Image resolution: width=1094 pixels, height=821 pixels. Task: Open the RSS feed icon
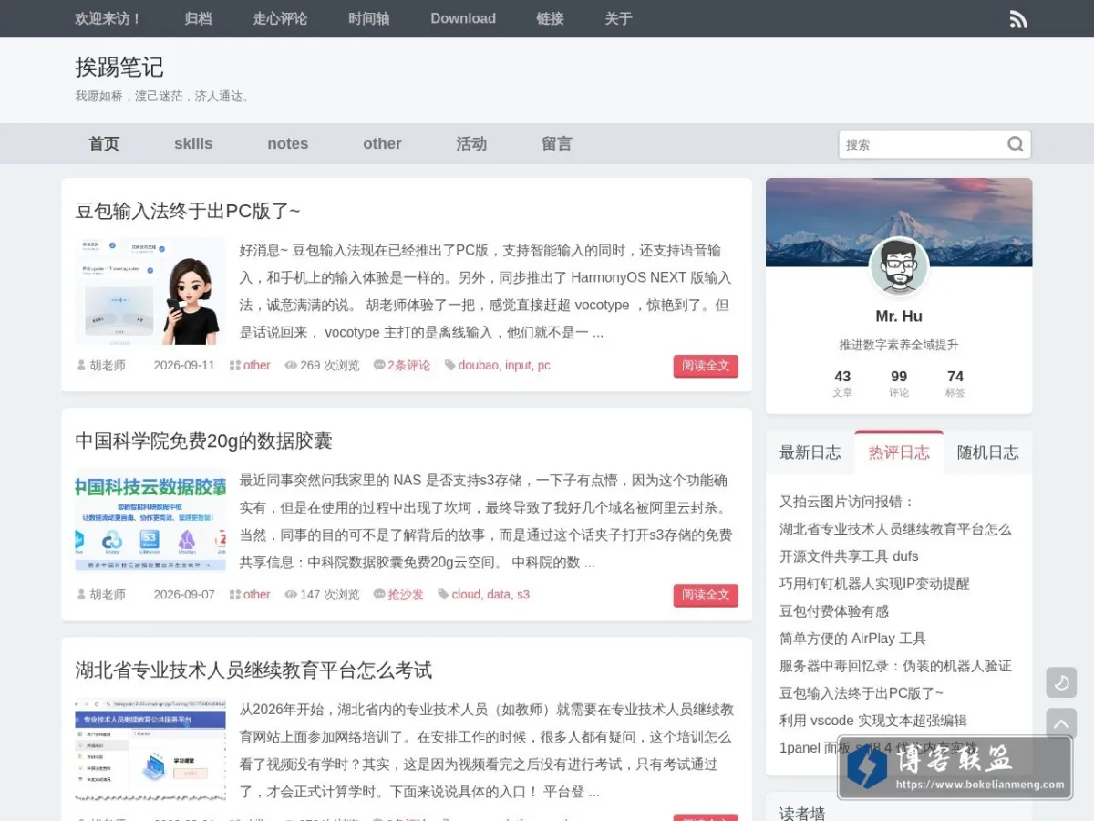[1018, 19]
